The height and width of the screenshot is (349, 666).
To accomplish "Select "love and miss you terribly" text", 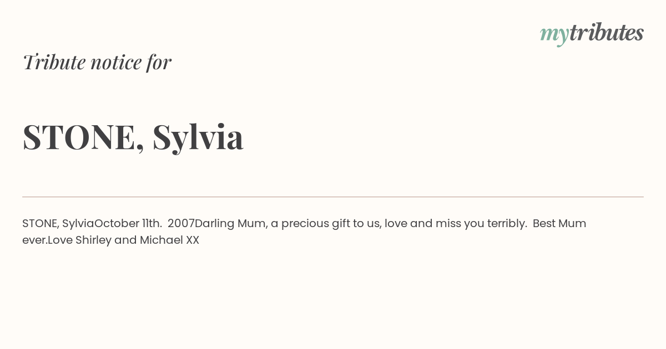I will point(455,224).
